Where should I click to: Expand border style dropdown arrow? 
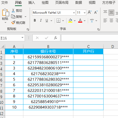point(63,21)
